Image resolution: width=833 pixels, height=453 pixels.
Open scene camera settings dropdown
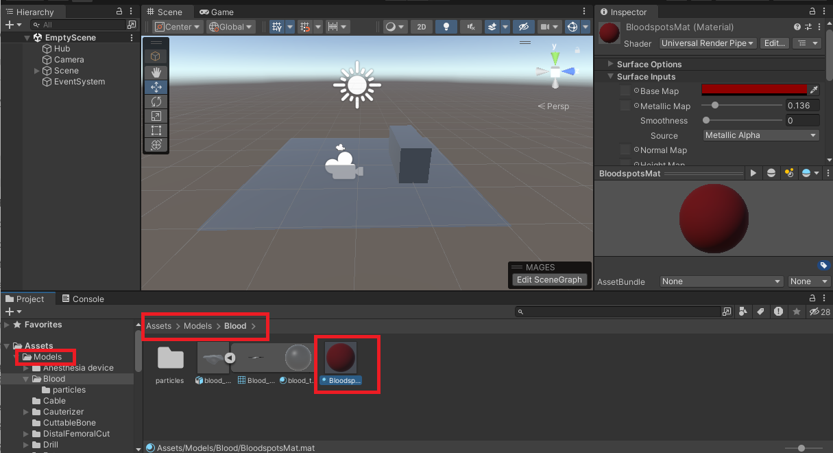click(x=549, y=27)
